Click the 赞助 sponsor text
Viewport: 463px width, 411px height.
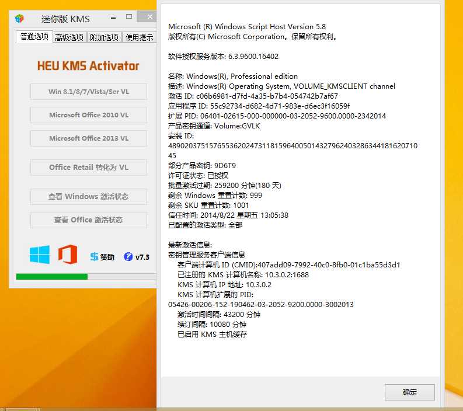tap(107, 257)
